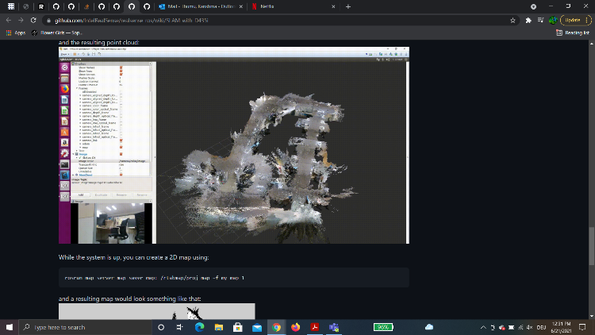The image size is (595, 335).
Task: Open Microsoft Edge from the taskbar
Action: point(200,327)
